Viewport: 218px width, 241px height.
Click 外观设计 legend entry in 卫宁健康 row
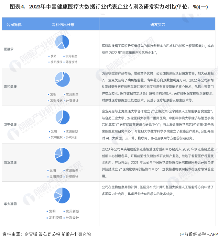[71, 137]
